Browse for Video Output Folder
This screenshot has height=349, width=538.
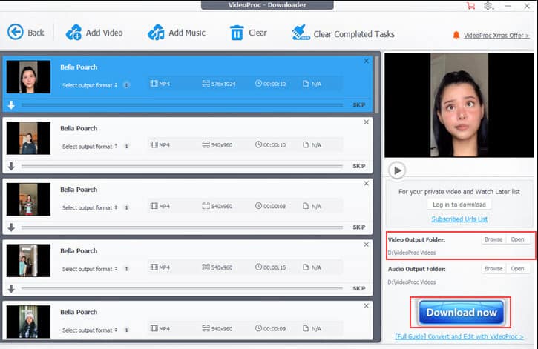click(x=493, y=239)
